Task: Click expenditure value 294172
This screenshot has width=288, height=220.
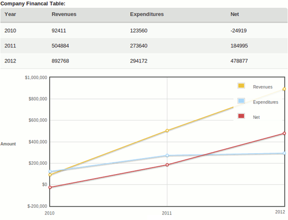Action: click(138, 61)
